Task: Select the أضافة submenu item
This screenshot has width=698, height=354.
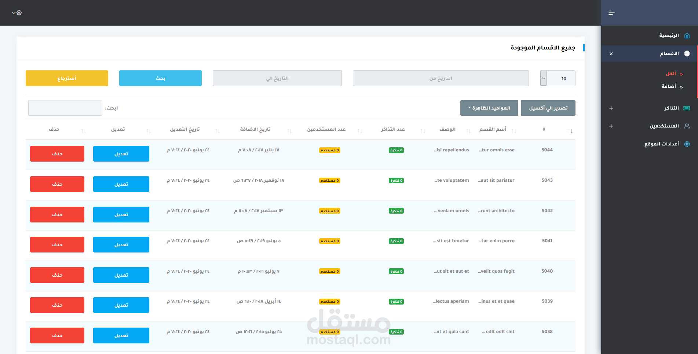Action: point(669,86)
